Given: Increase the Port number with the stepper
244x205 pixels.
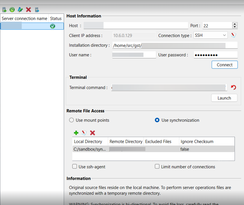Looking at the screenshot, I should [234, 24].
